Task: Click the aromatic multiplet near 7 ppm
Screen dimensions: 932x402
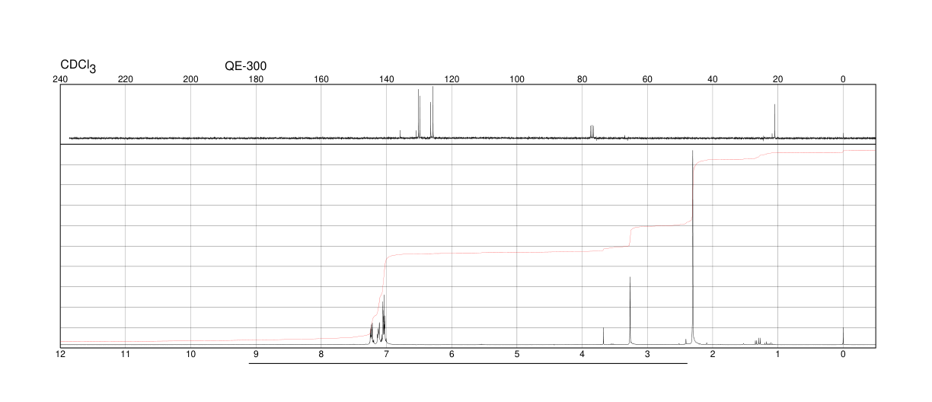Action: 378,320
